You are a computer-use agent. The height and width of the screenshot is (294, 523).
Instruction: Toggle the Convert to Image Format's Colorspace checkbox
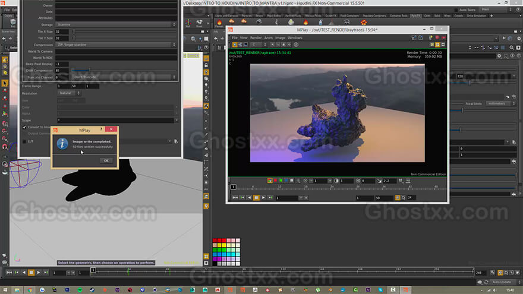click(24, 127)
